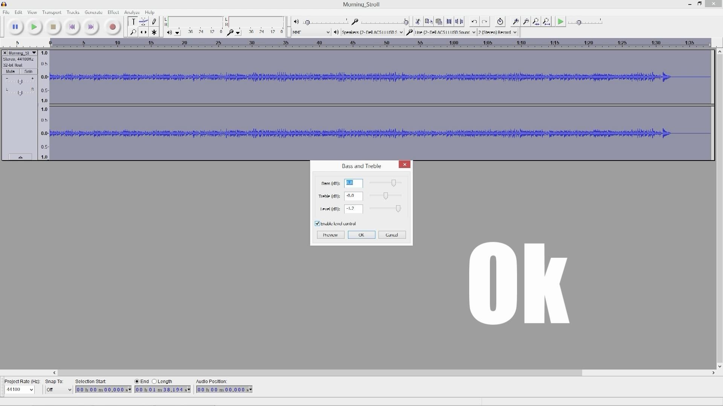Click the Trim Audio icon
Image resolution: width=723 pixels, height=406 pixels.
449,21
